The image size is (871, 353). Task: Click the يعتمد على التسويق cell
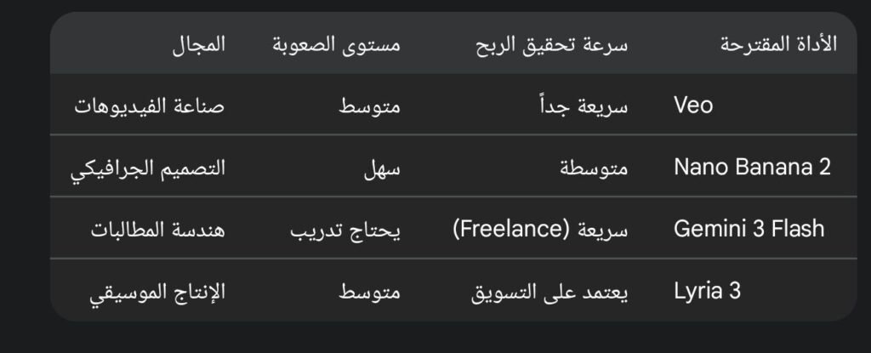(x=549, y=290)
